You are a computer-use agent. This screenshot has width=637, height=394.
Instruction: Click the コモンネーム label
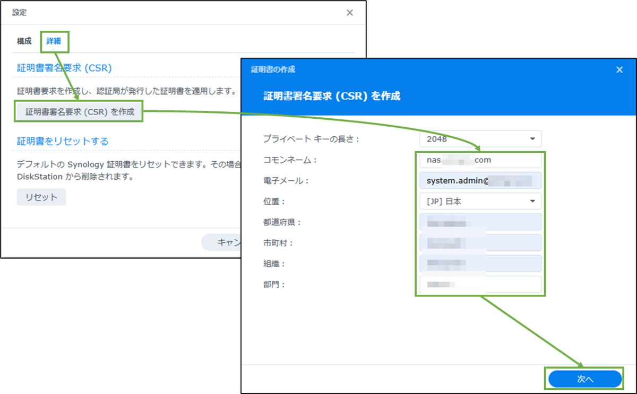(x=290, y=160)
